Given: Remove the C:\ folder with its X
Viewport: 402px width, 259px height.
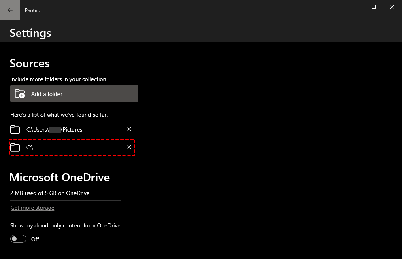Looking at the screenshot, I should [x=129, y=147].
